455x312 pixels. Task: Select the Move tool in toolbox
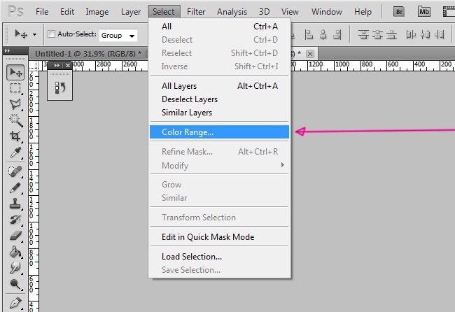(15, 72)
